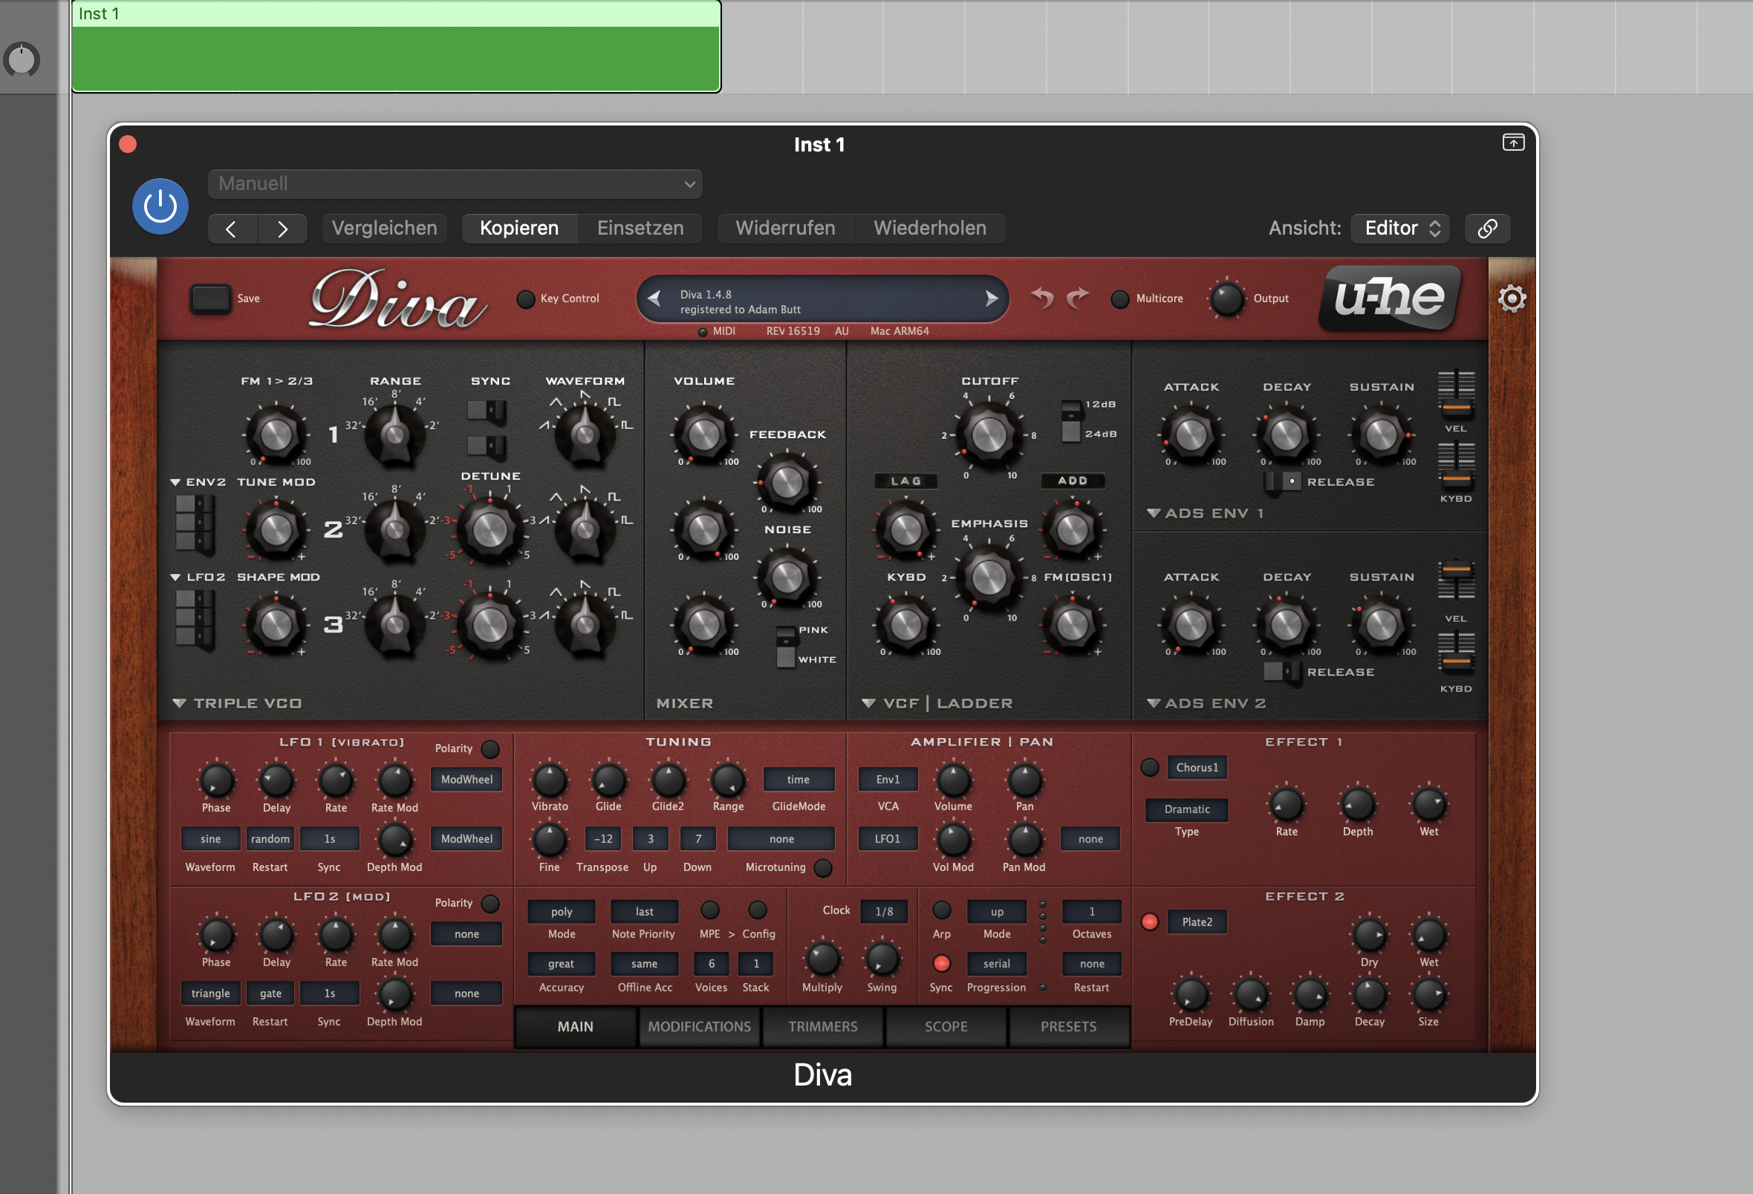
Task: Click Wiederholen button
Action: point(930,229)
